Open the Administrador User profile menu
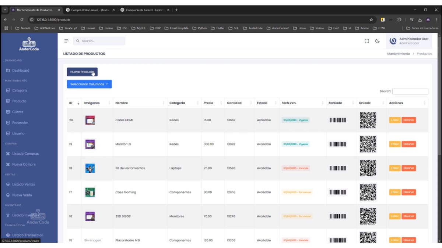 (x=409, y=41)
